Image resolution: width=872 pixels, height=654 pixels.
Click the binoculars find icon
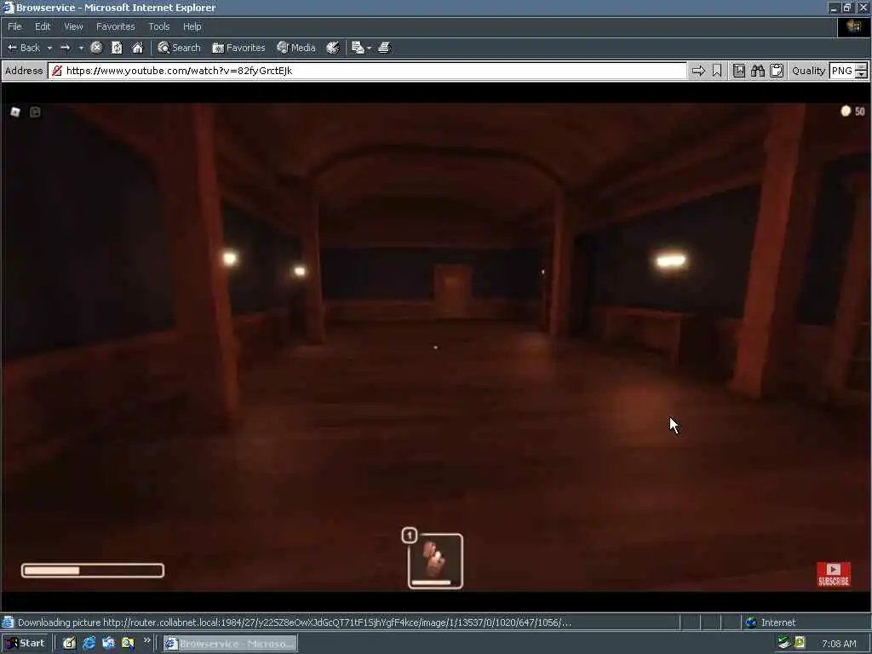coord(757,71)
